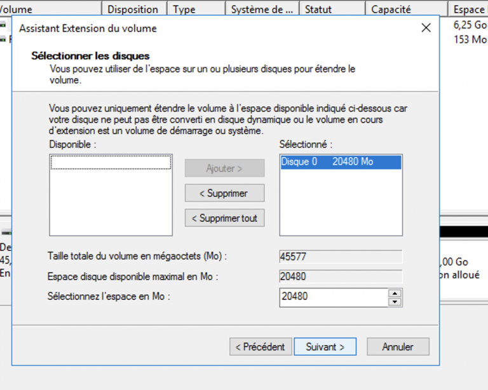Click the greyed-out Ajouter button
Image resolution: width=488 pixels, height=390 pixels.
224,168
